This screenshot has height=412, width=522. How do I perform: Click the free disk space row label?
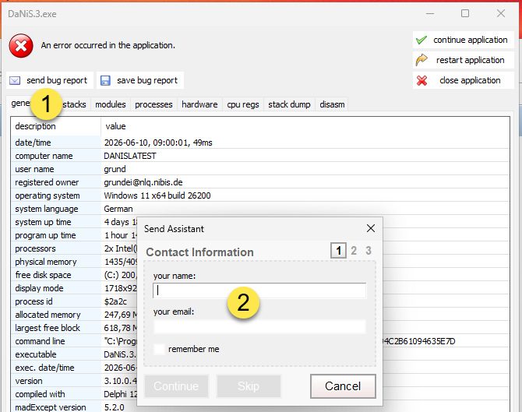coord(43,275)
